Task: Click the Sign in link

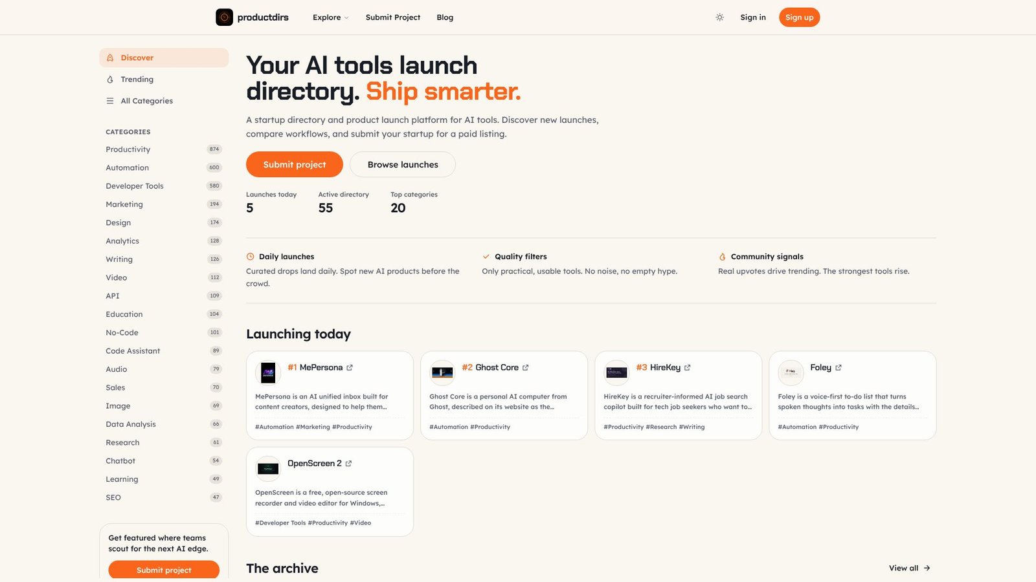Action: click(753, 17)
